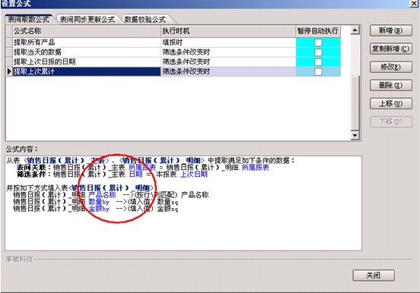This screenshot has width=420, height=293.
Task: Click the formula list scroll-up arrow
Action: point(355,30)
